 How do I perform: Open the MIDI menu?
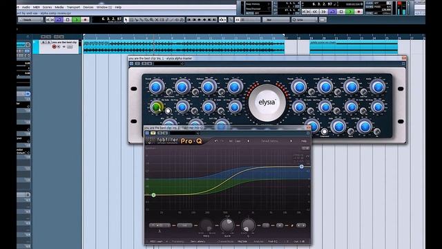[x=37, y=7]
